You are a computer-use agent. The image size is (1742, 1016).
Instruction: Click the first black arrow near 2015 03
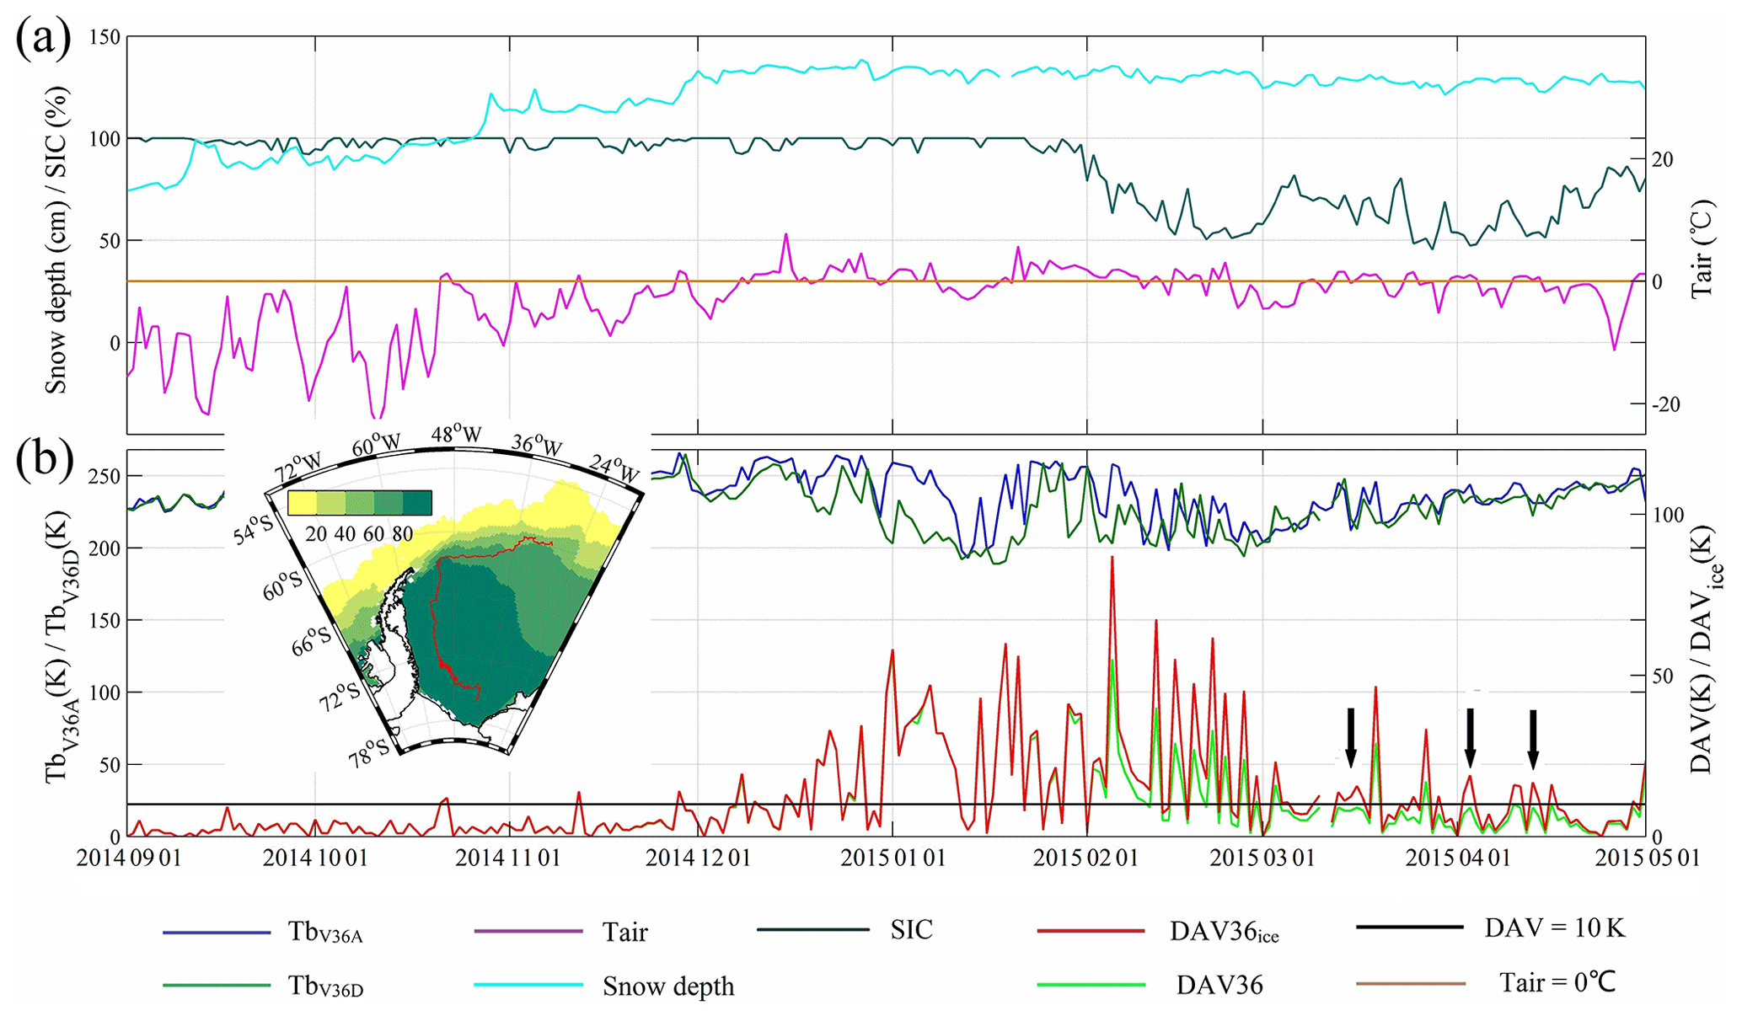(x=1350, y=737)
